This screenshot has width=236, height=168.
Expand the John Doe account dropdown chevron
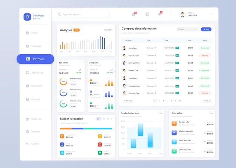(x=211, y=14)
